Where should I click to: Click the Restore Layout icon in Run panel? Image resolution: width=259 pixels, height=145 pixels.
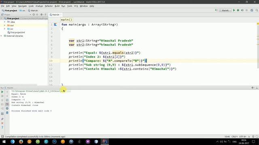click(x=2, y=114)
